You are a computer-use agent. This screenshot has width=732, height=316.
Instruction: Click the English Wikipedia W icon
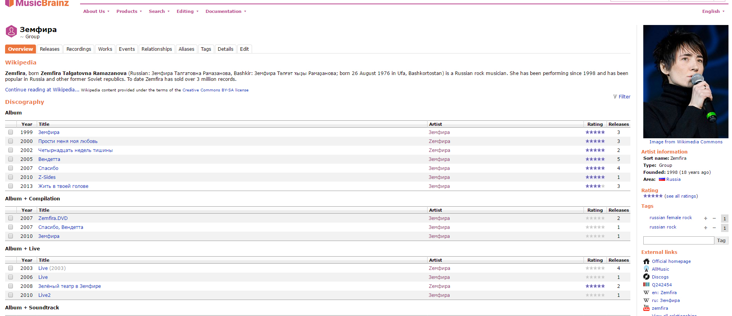[646, 293]
